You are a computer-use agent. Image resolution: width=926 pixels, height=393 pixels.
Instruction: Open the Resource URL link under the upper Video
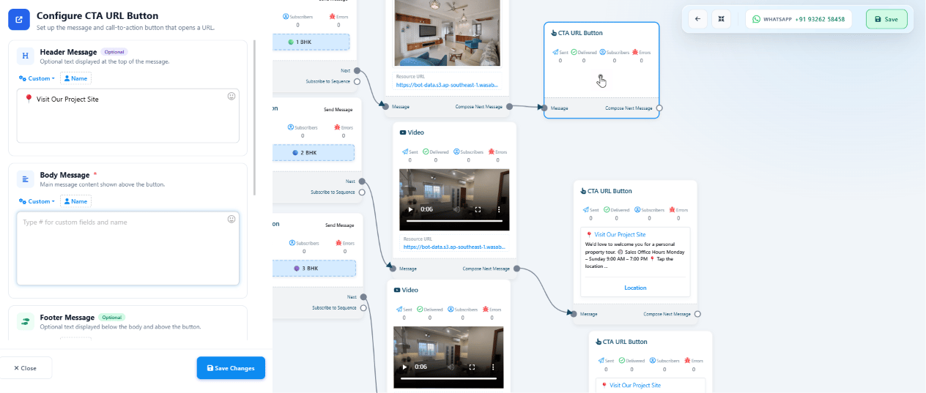pos(454,247)
